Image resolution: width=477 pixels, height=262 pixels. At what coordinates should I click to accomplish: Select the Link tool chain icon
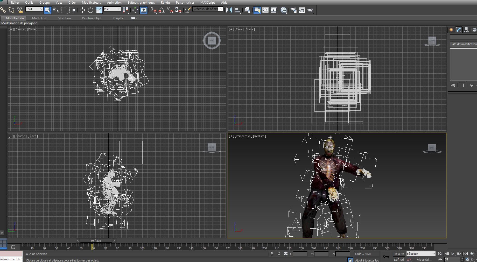click(x=3, y=10)
